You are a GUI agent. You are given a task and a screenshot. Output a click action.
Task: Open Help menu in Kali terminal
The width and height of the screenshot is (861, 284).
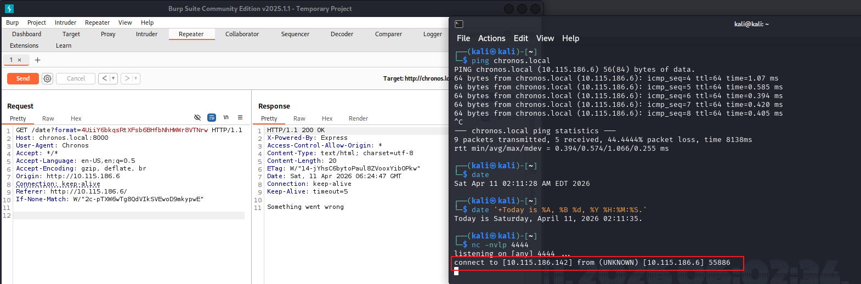tap(570, 38)
